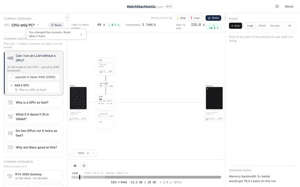Adjust the Memory bus bandwidth slider

point(103,116)
